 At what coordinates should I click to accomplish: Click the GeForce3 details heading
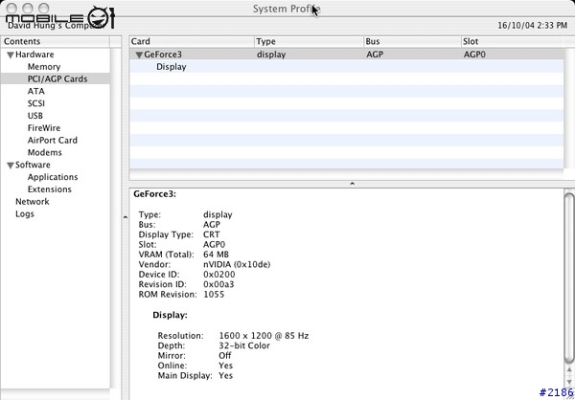pos(154,194)
